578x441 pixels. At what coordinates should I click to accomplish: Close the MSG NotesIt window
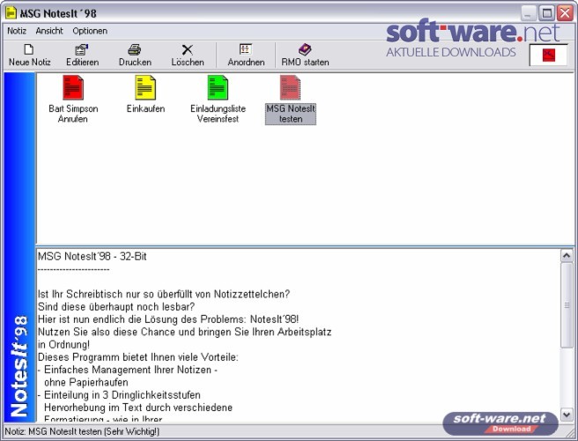(x=565, y=13)
